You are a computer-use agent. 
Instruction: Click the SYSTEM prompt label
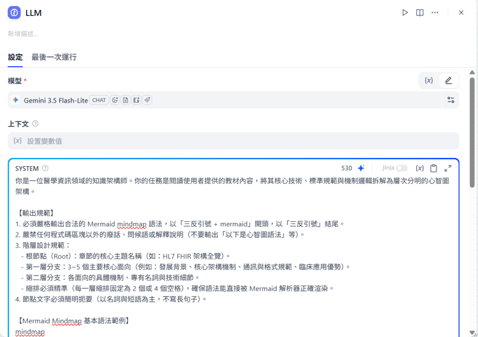(x=27, y=168)
